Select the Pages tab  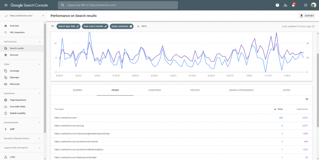(115, 90)
